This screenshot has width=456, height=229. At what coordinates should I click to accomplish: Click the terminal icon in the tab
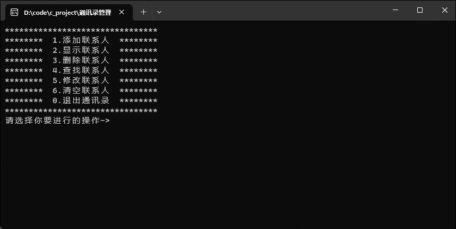click(x=14, y=12)
